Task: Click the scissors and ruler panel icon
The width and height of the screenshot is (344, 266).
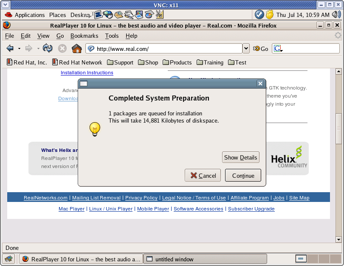Action: (160, 15)
